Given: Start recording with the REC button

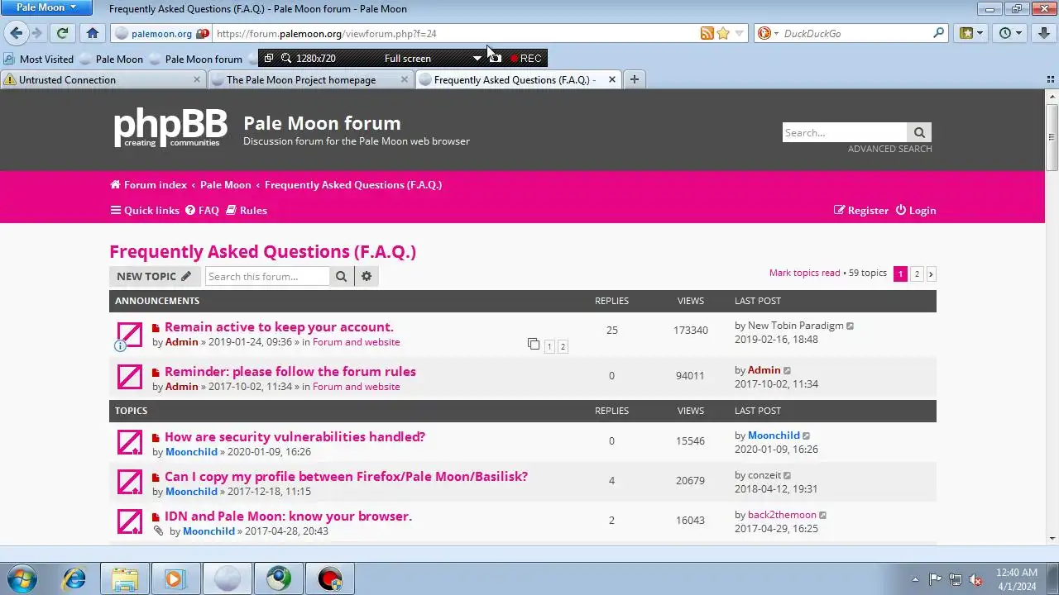Looking at the screenshot, I should [x=525, y=58].
